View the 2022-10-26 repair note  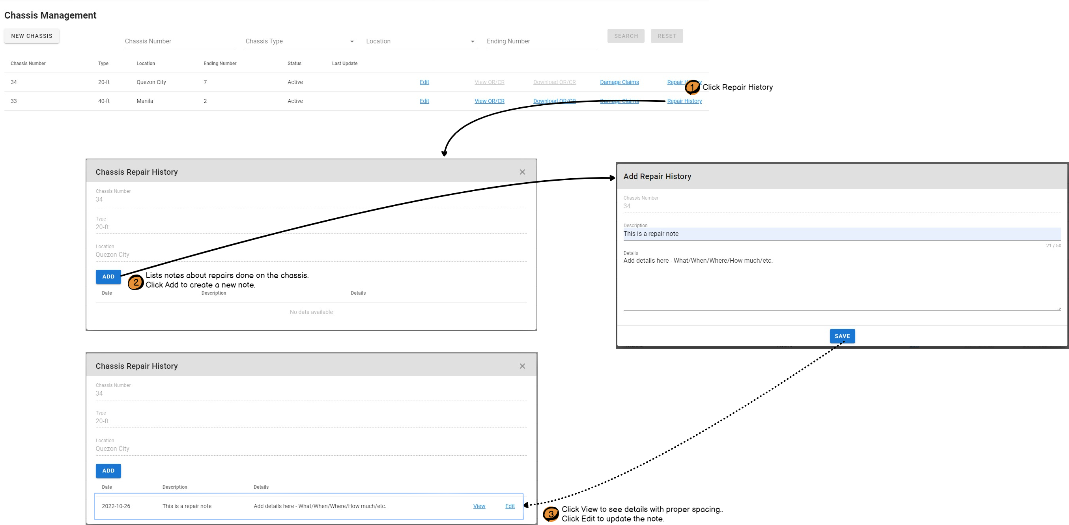click(479, 506)
